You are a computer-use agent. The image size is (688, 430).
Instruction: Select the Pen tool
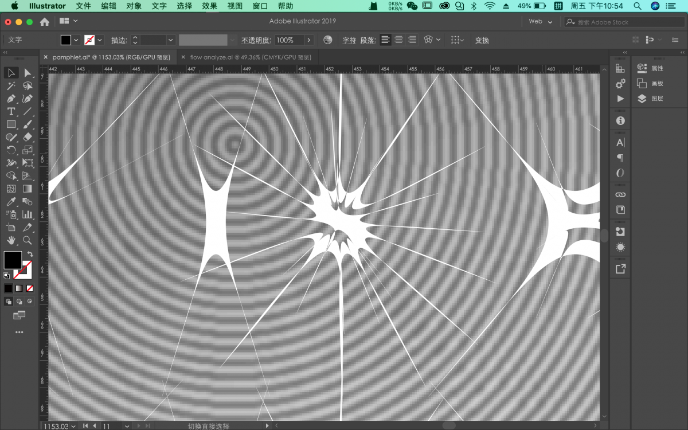pyautogui.click(x=11, y=99)
